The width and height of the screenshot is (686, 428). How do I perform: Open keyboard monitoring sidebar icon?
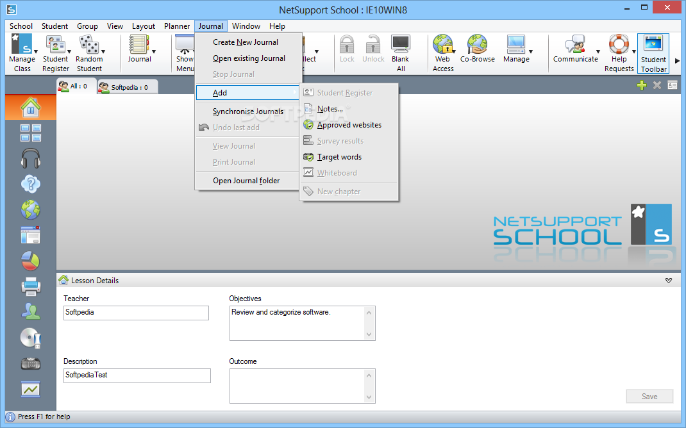[x=31, y=363]
